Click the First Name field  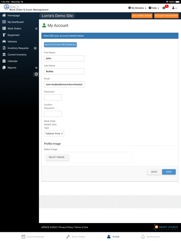pyautogui.click(x=64, y=58)
